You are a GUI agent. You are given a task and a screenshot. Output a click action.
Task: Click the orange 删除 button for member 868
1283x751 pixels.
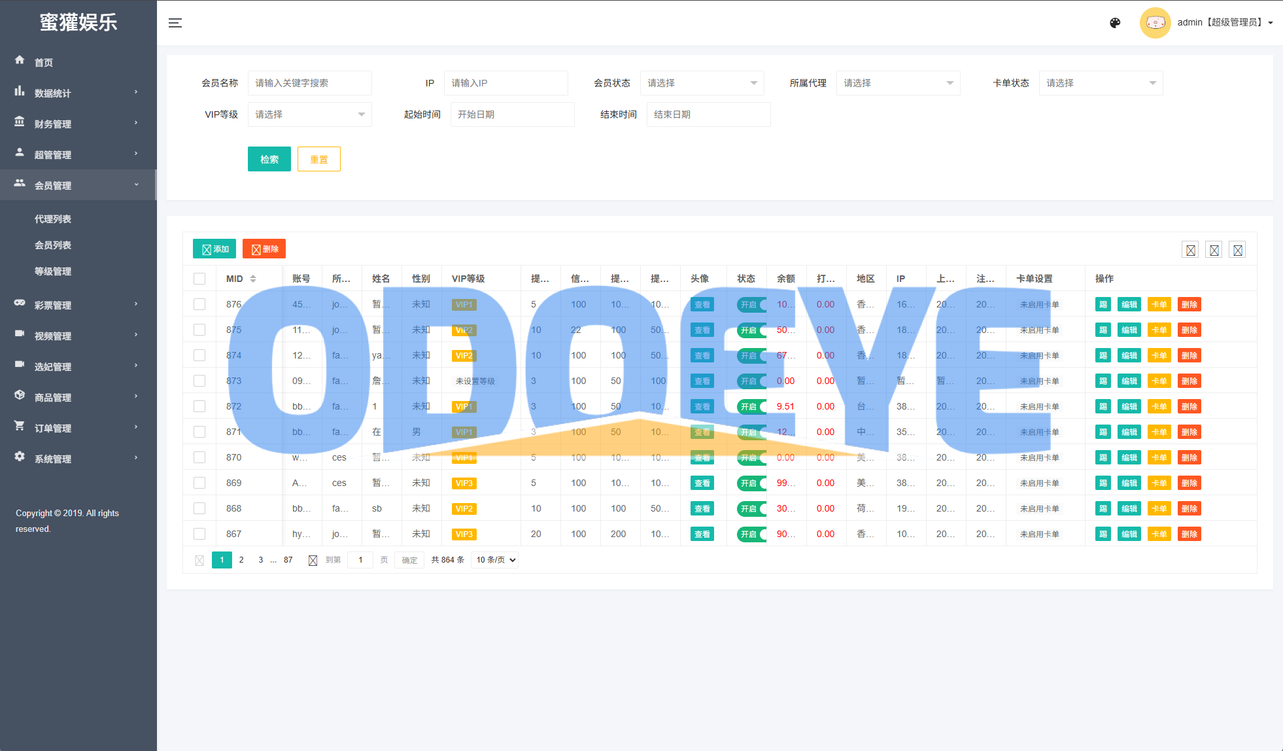[1189, 509]
